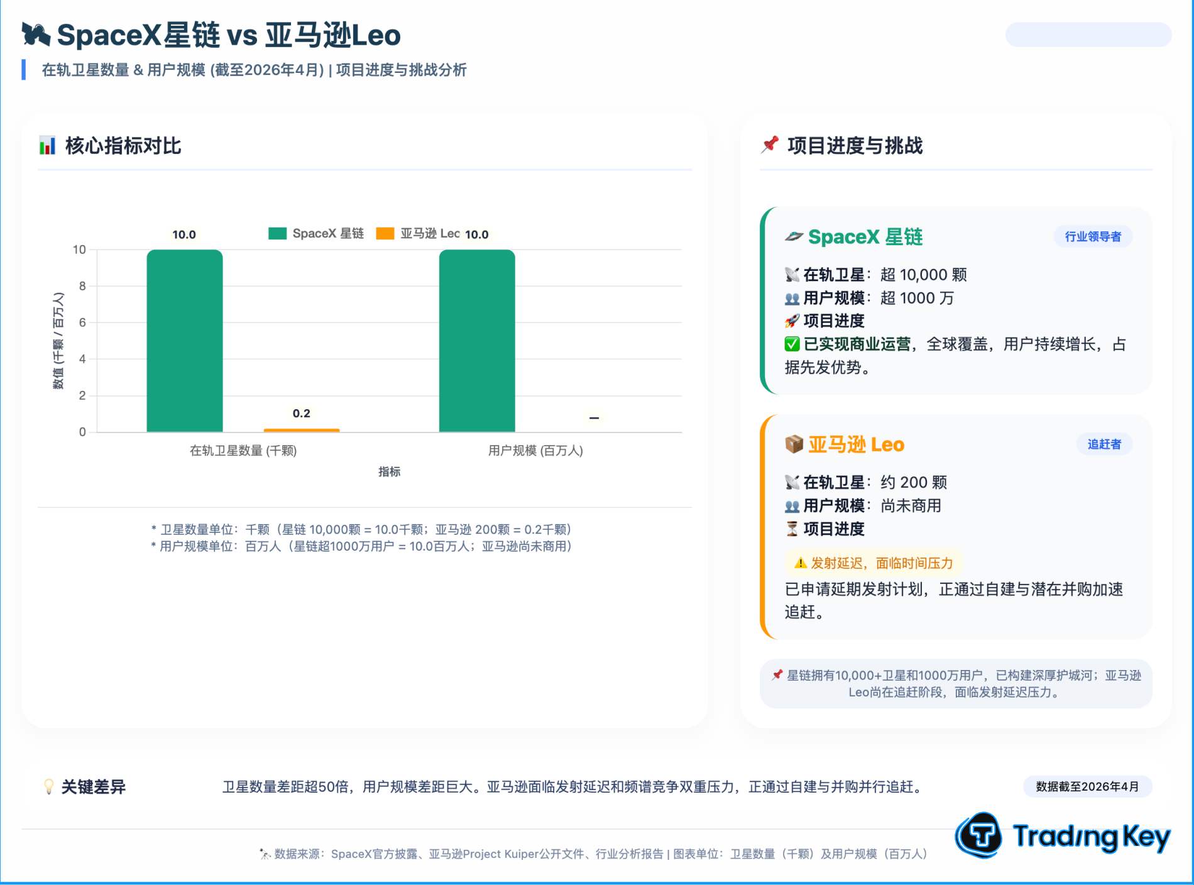This screenshot has height=885, width=1194.
Task: Click the 追赶者 badge
Action: (1104, 444)
